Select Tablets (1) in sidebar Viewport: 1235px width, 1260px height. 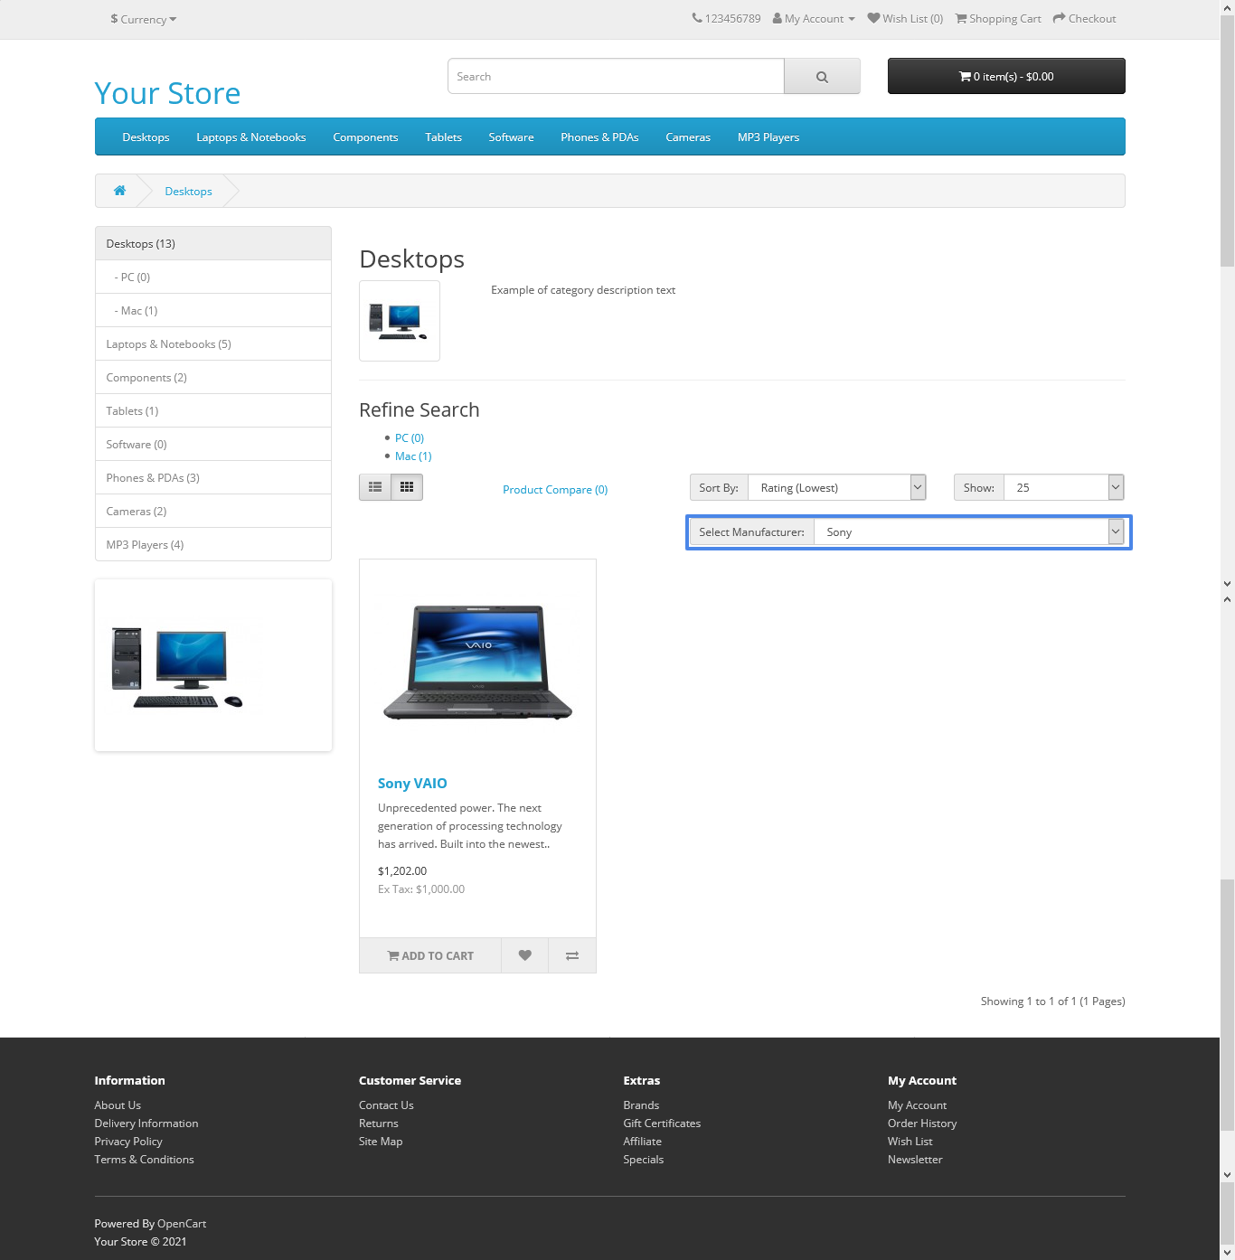pyautogui.click(x=213, y=411)
